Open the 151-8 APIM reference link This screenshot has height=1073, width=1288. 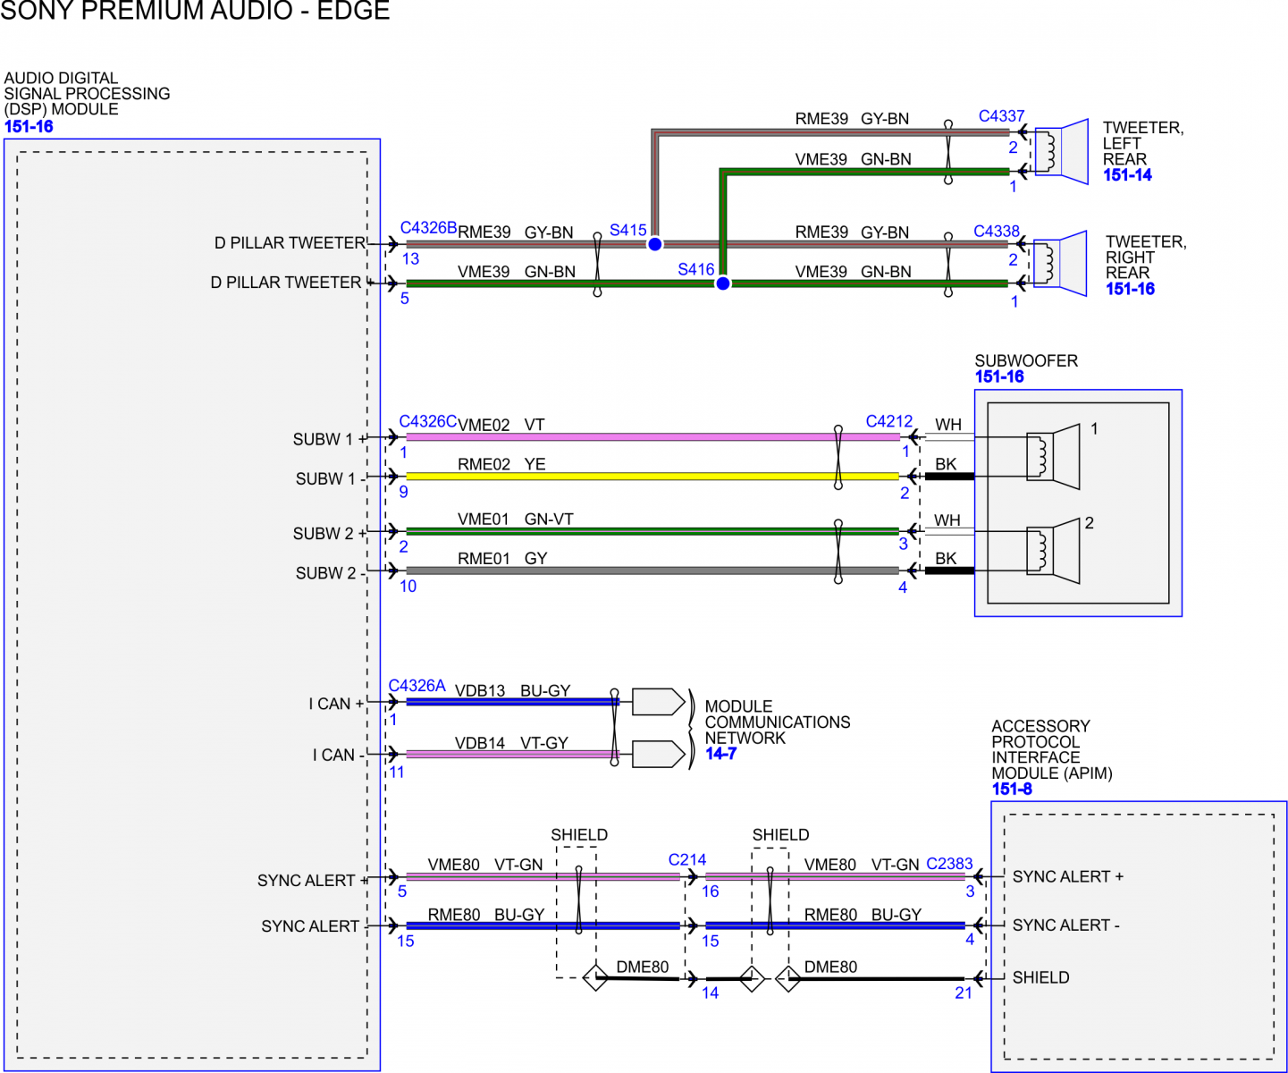(1012, 789)
